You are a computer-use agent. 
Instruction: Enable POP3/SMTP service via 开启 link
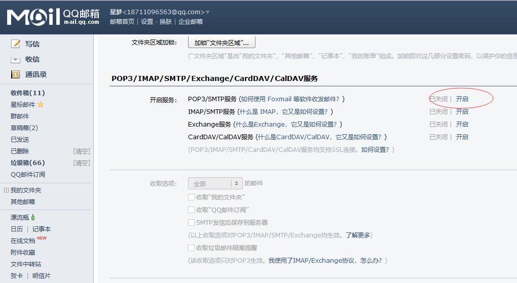(x=462, y=99)
